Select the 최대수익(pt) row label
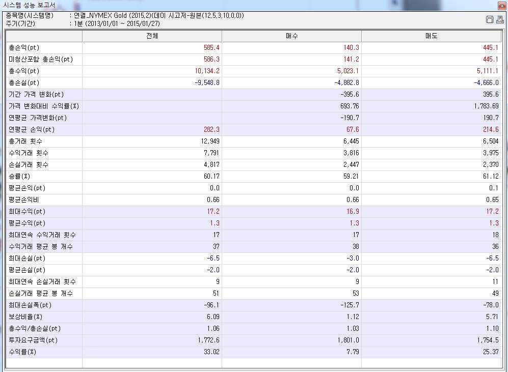This screenshot has height=372, width=508. point(27,212)
